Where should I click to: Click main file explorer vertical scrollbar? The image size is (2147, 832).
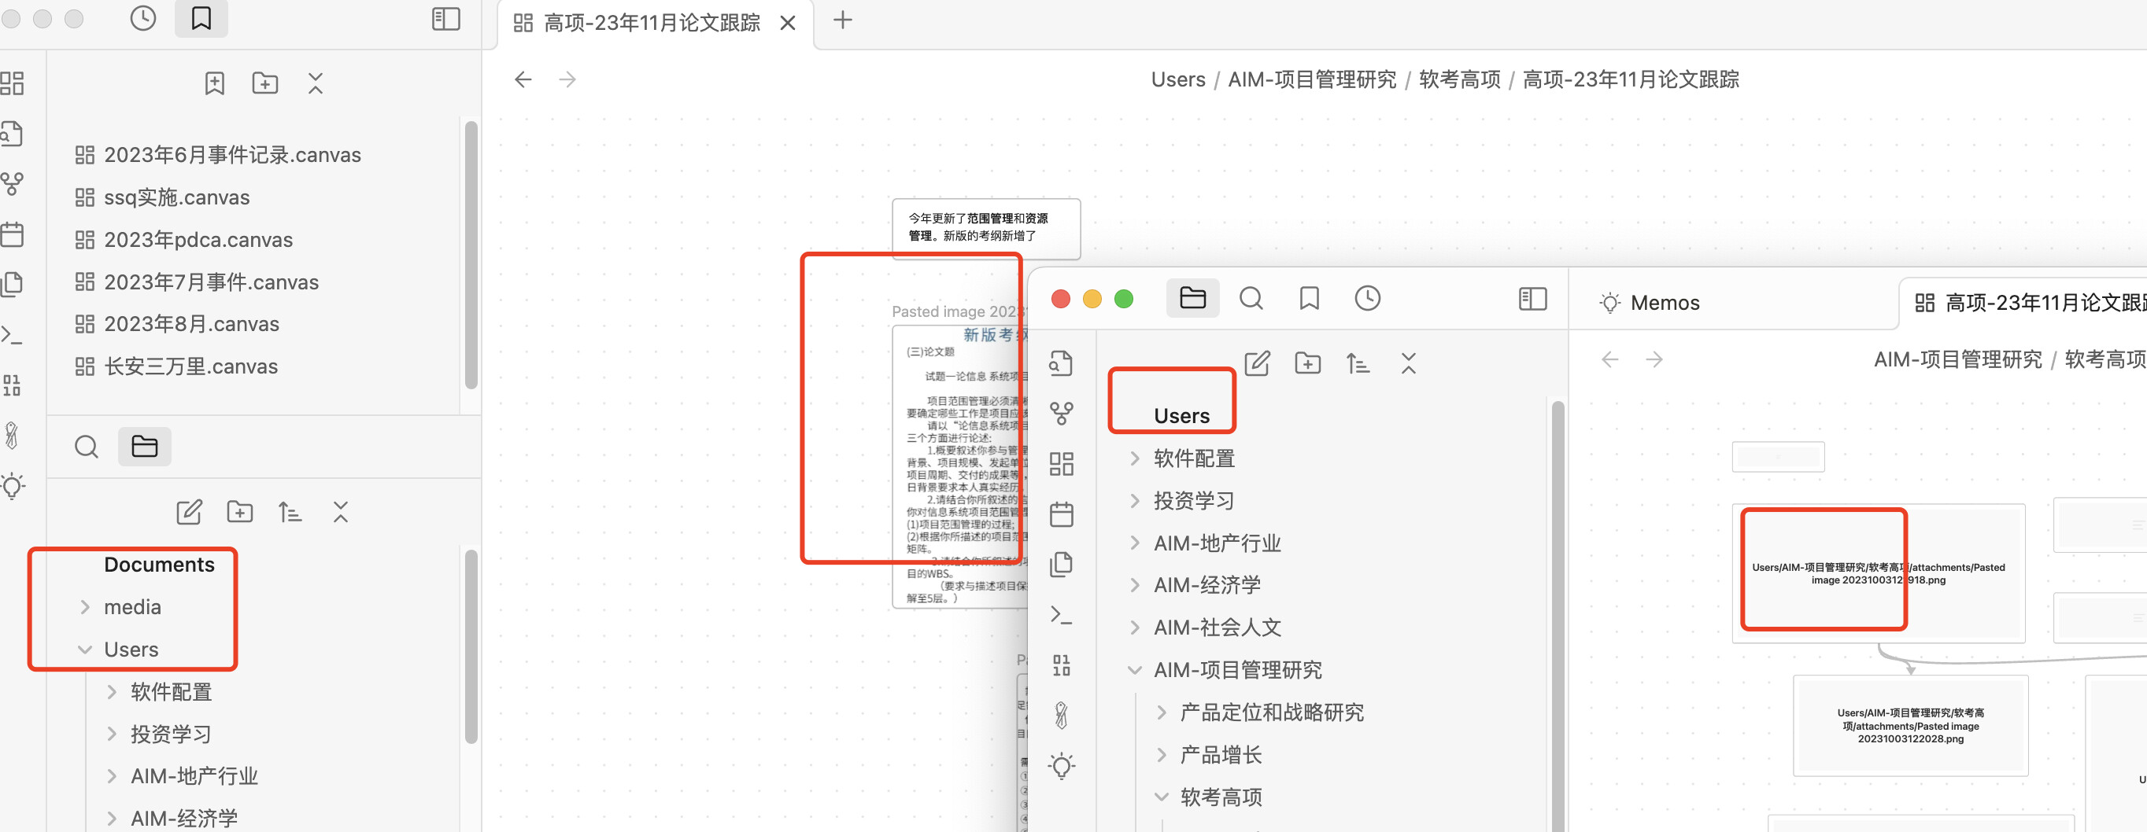coord(471,646)
